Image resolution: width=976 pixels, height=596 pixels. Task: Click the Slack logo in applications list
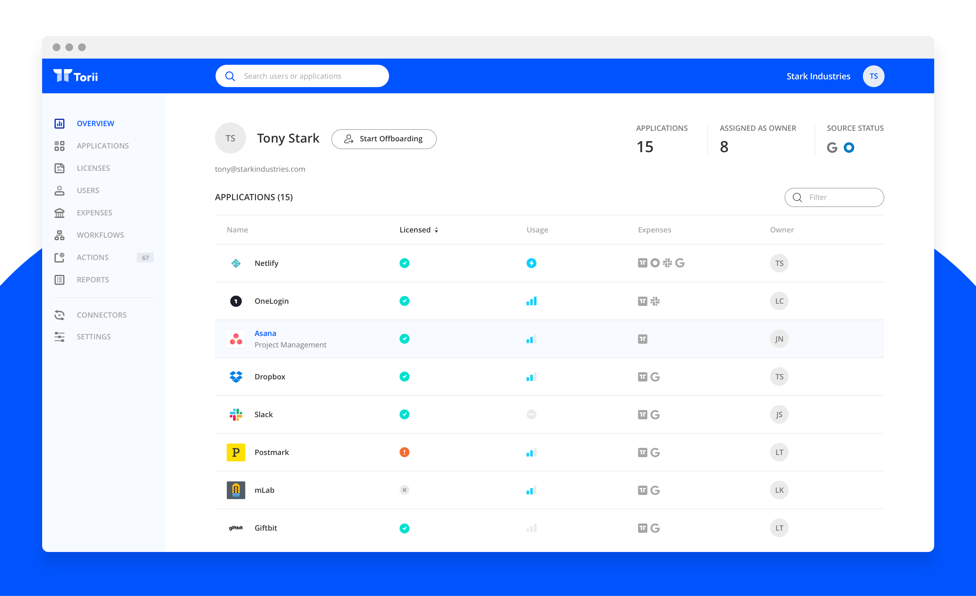pyautogui.click(x=236, y=414)
